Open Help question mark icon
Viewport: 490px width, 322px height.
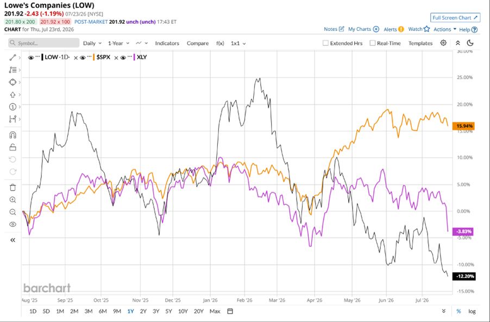474,30
